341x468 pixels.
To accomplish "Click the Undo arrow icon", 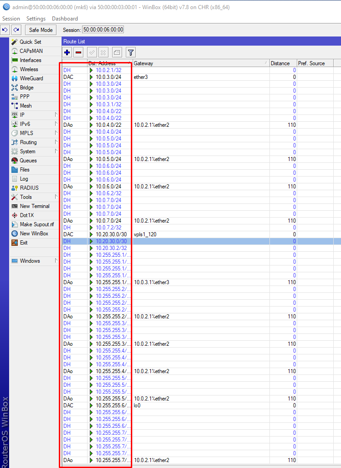I will point(5,30).
